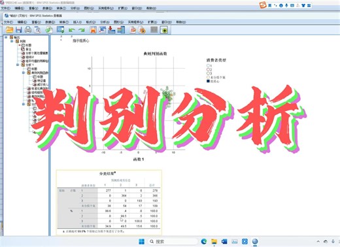Select 特征值 item in the outline tree
Image resolution: width=340 pixels, height=247 pixels.
coord(41,81)
